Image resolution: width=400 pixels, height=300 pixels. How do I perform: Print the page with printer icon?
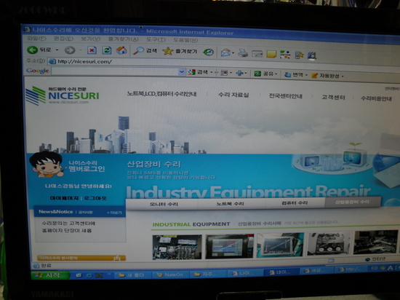243,53
